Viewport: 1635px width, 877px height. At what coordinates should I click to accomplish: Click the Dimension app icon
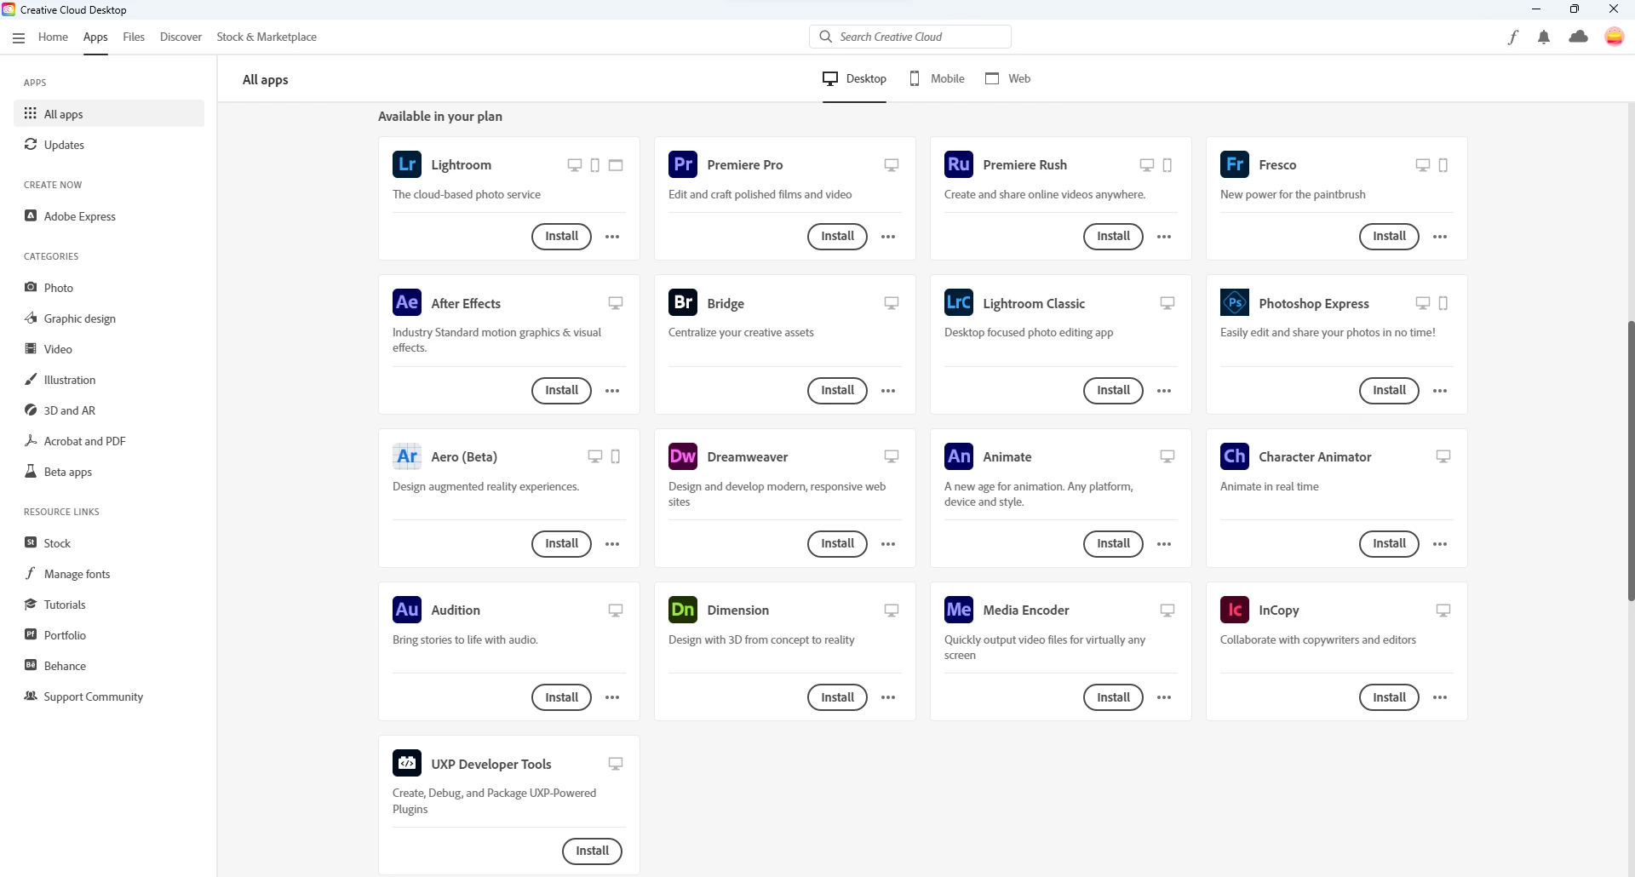(683, 610)
